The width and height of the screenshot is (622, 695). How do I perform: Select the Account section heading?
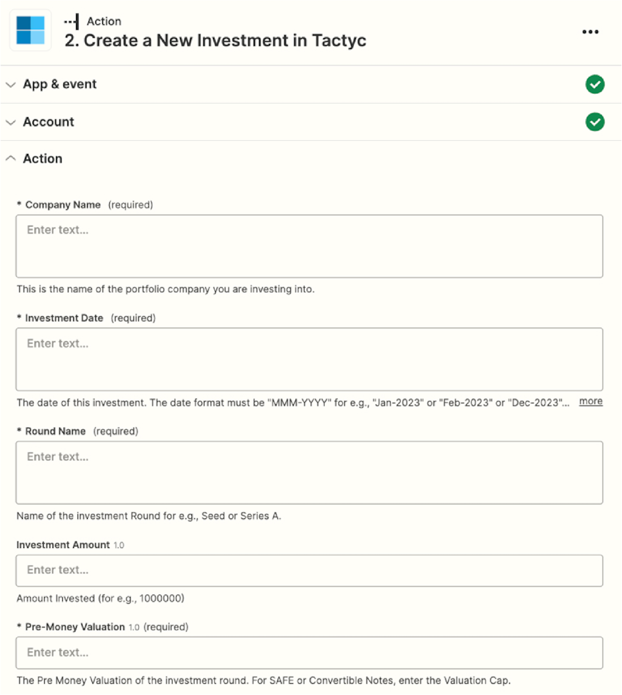(48, 122)
